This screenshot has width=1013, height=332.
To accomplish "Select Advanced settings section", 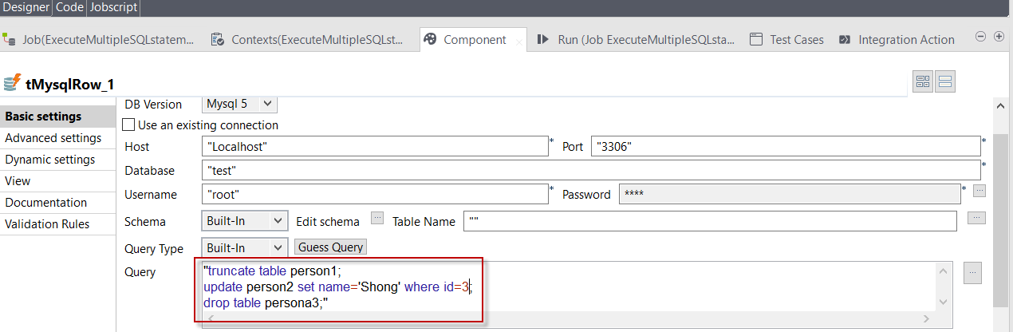I will tap(57, 138).
